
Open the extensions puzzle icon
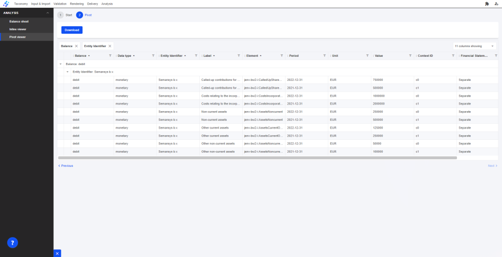pos(486,4)
